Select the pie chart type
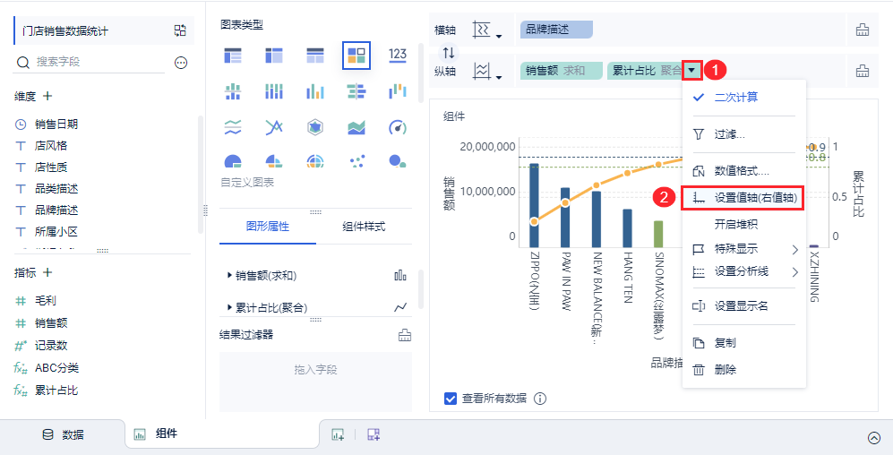 point(232,161)
